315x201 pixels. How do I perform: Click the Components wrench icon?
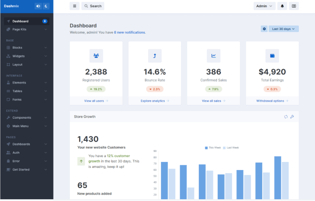point(8,117)
